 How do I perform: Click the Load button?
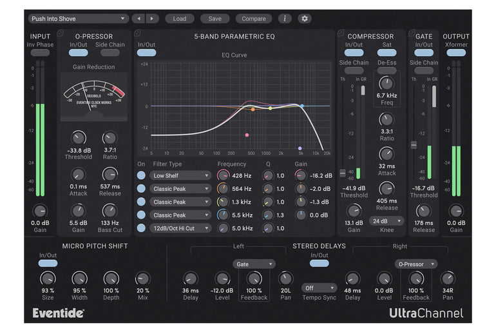[x=180, y=19]
